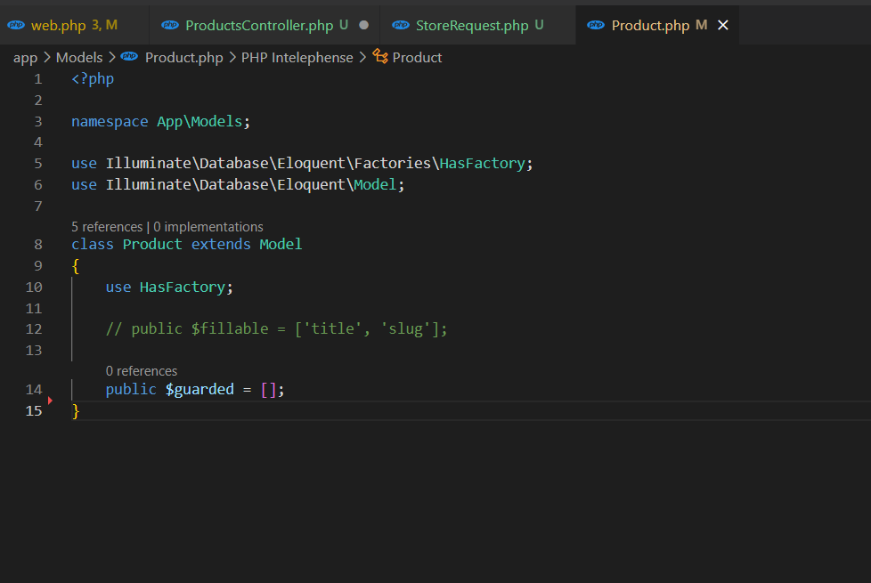
Task: Click line number 1 in gutter
Action: 37,79
